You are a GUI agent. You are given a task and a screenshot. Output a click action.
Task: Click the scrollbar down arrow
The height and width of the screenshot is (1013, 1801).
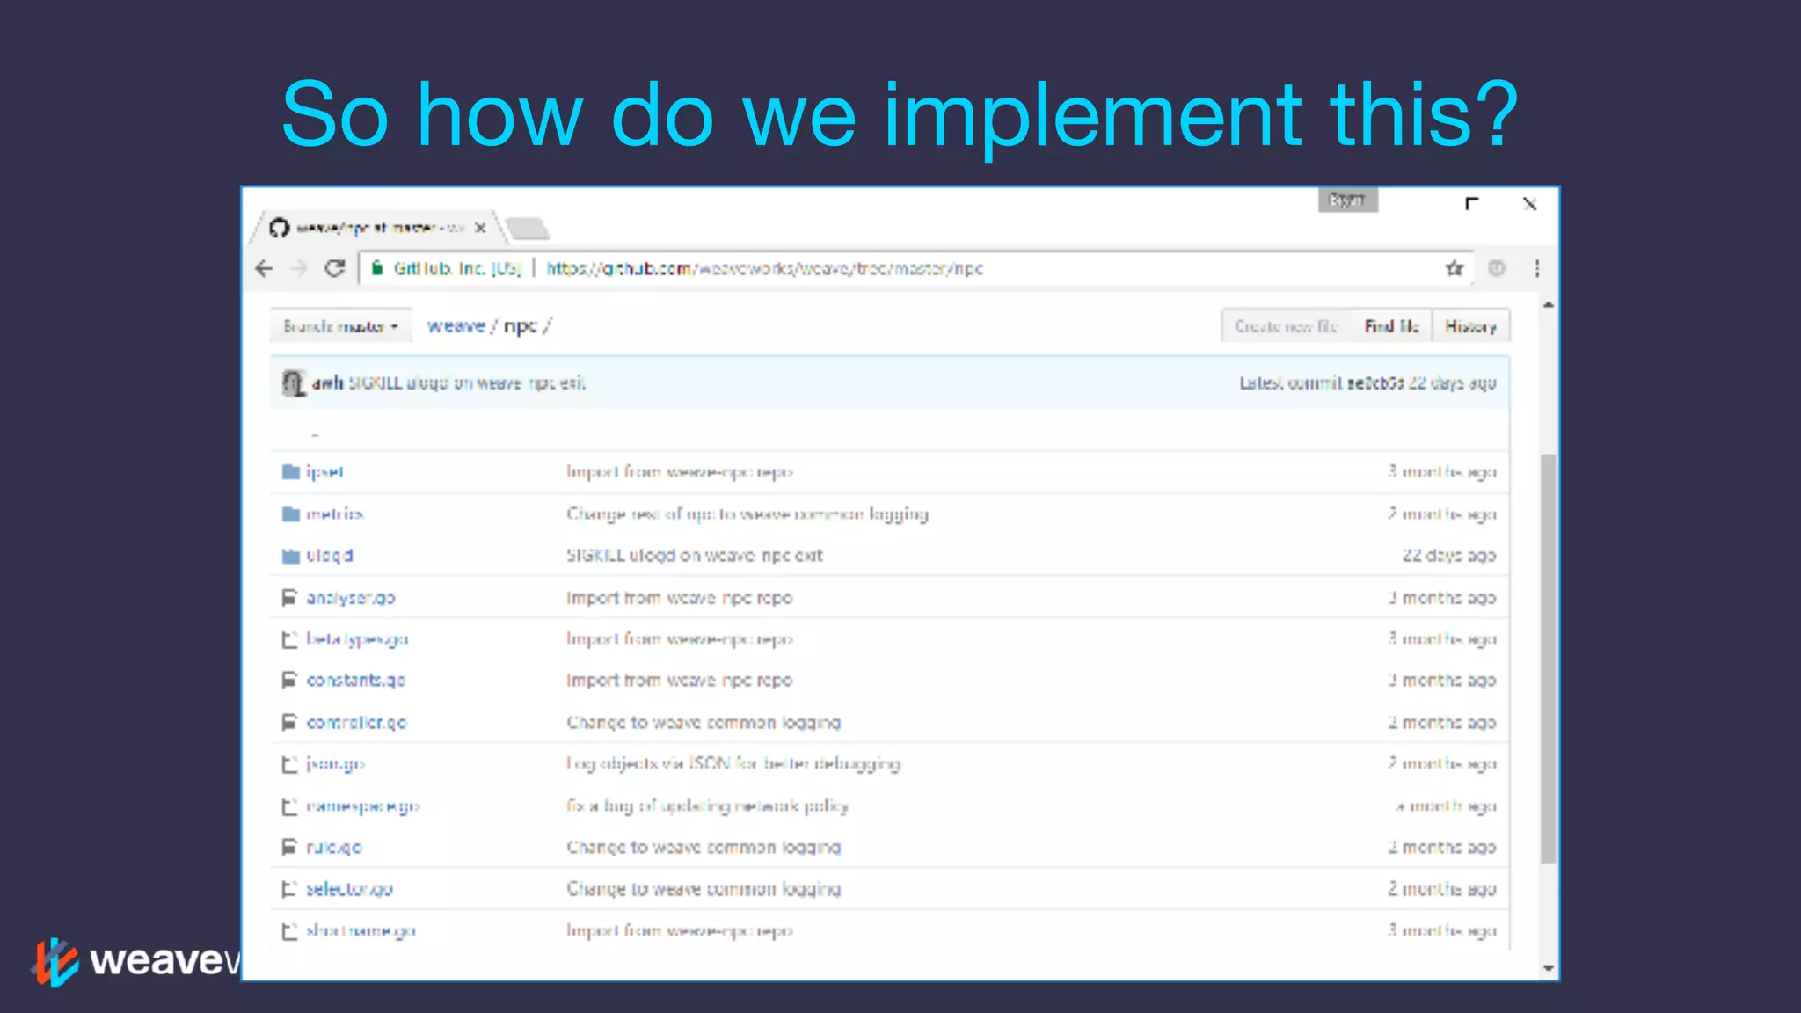pos(1548,967)
